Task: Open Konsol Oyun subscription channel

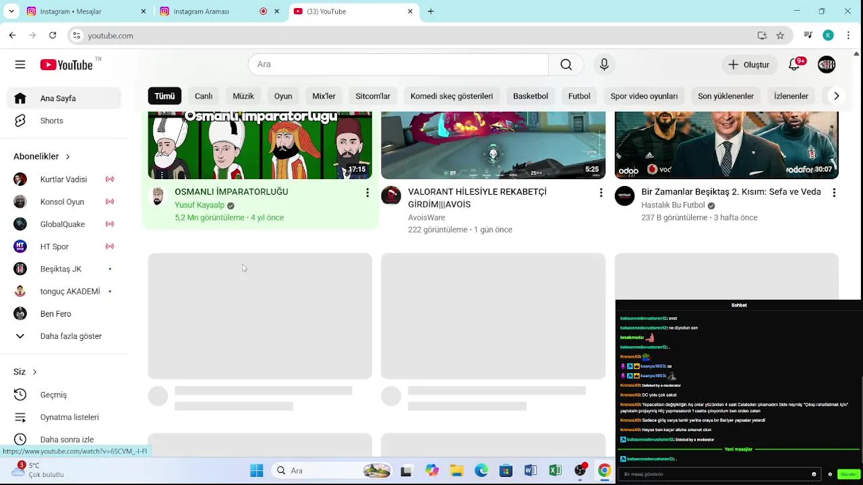Action: coord(64,201)
